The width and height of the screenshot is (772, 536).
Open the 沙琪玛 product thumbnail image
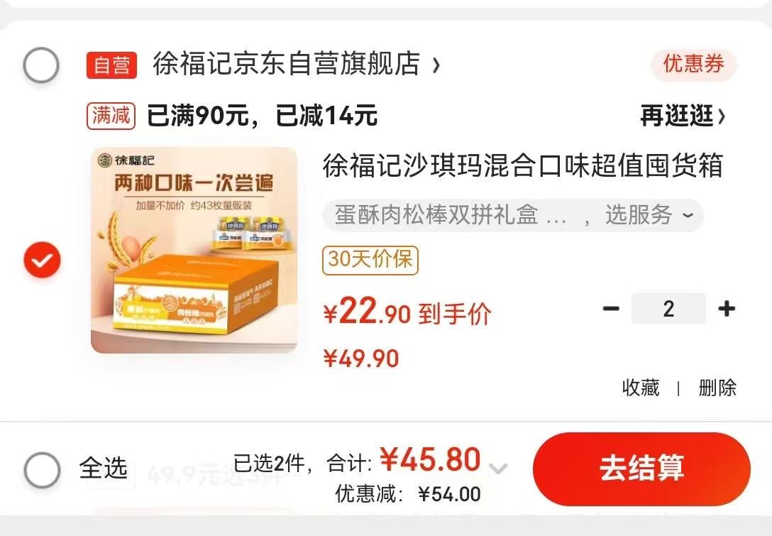(x=194, y=251)
